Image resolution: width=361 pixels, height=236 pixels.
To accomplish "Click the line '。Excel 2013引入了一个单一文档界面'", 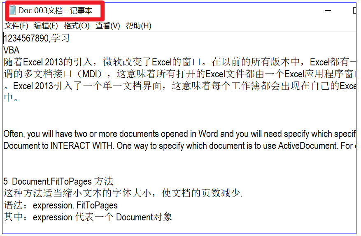I will point(180,86).
